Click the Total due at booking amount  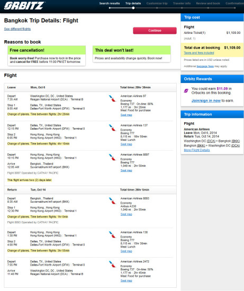pyautogui.click(x=232, y=48)
